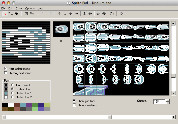Screen dimensions: 178x124
Task: Click the horizontal scrollbar thumb
Action: [110, 117]
